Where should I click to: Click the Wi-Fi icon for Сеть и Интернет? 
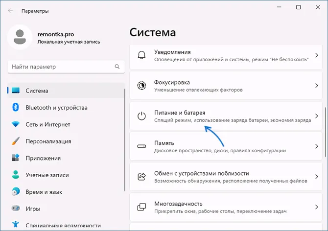[16, 124]
